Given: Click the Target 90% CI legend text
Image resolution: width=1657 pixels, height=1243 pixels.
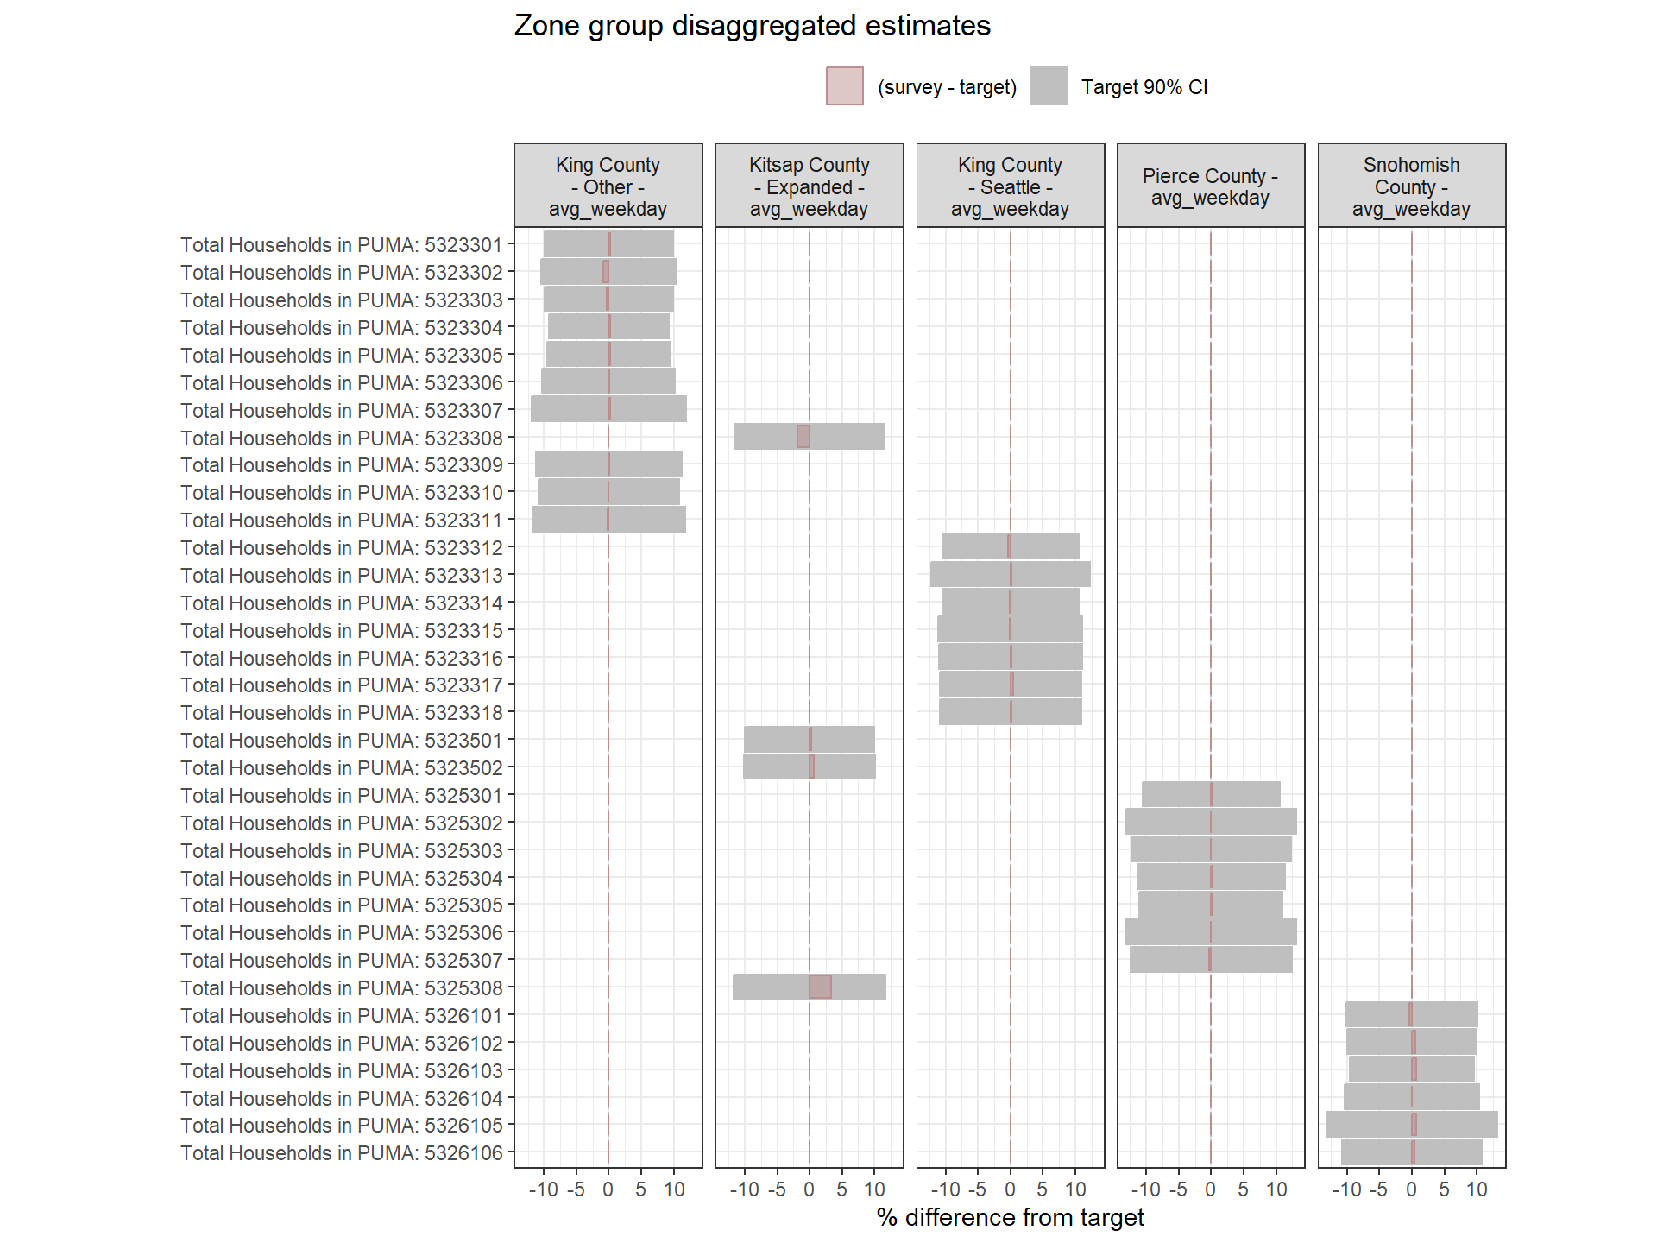Looking at the screenshot, I should pyautogui.click(x=1144, y=87).
